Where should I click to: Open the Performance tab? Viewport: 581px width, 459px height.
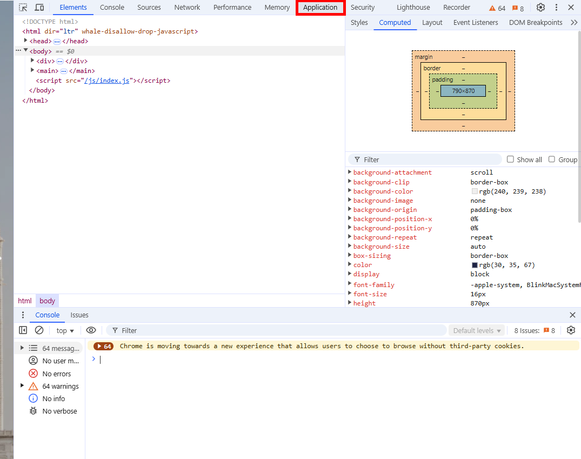[x=232, y=8]
